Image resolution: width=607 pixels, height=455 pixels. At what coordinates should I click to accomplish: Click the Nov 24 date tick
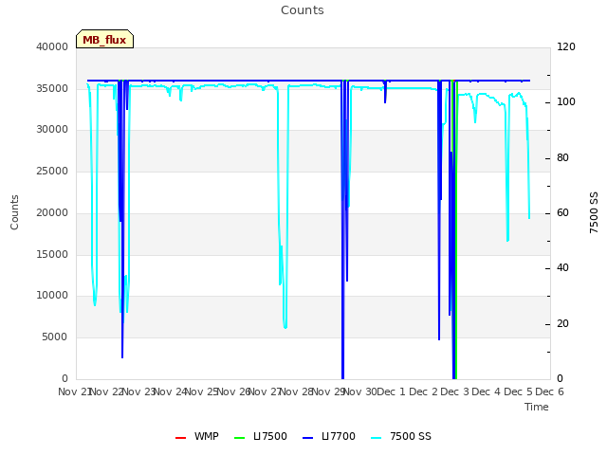(171, 391)
